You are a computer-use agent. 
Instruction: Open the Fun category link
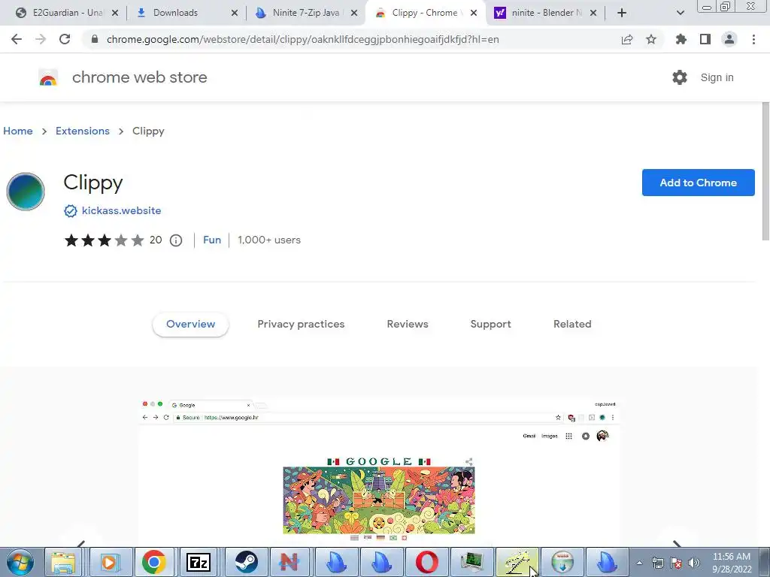pos(212,240)
